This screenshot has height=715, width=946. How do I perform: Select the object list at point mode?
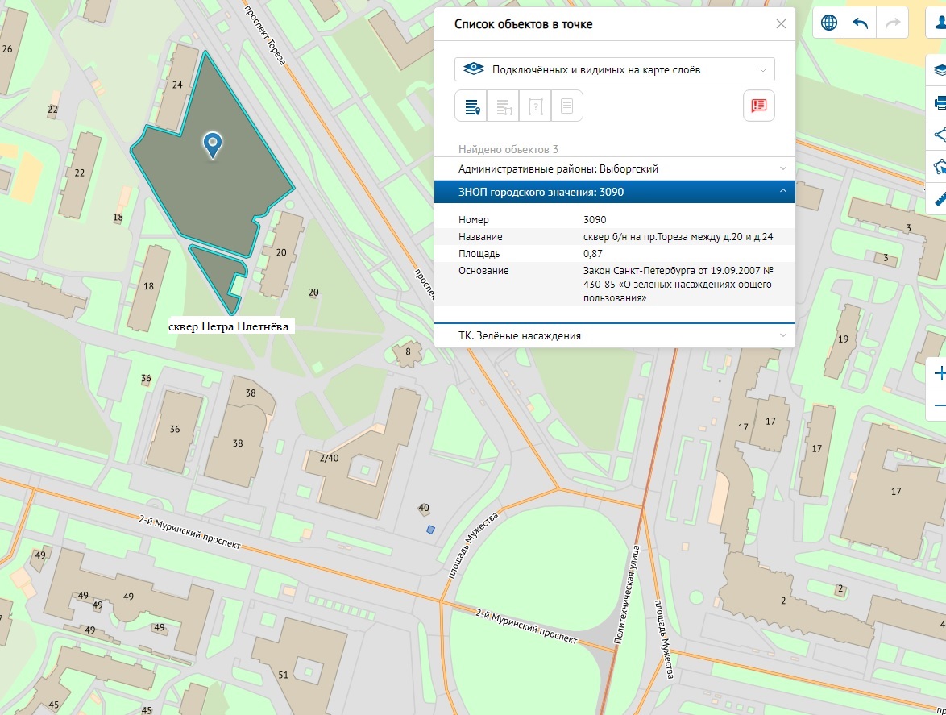point(471,106)
